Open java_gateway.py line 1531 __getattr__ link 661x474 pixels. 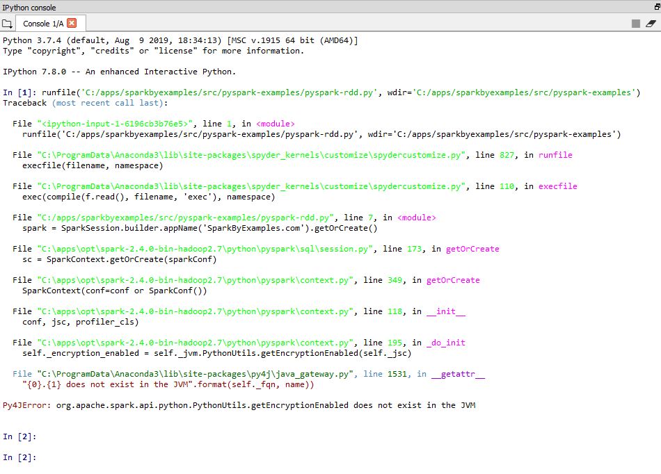202,373
